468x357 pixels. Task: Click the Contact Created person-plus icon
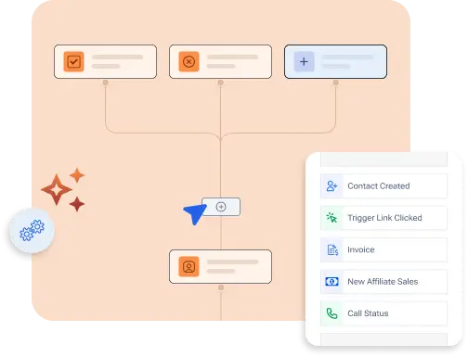(331, 186)
